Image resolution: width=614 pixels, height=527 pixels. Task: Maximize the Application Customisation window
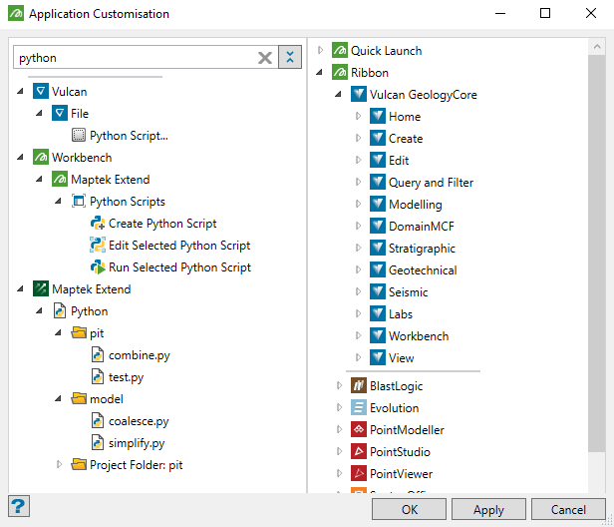point(545,13)
